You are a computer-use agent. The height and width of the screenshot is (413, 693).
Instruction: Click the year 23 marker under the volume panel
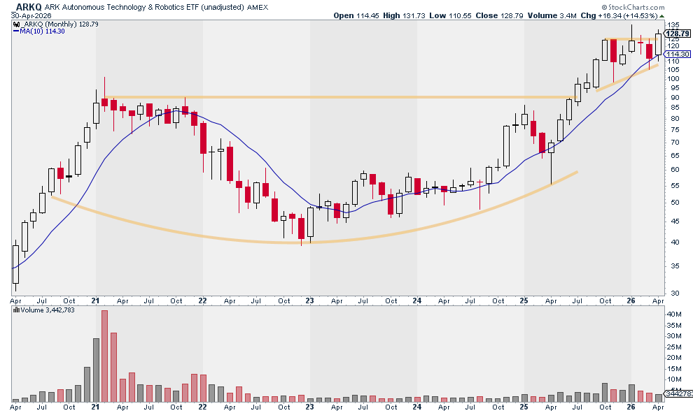click(x=310, y=407)
